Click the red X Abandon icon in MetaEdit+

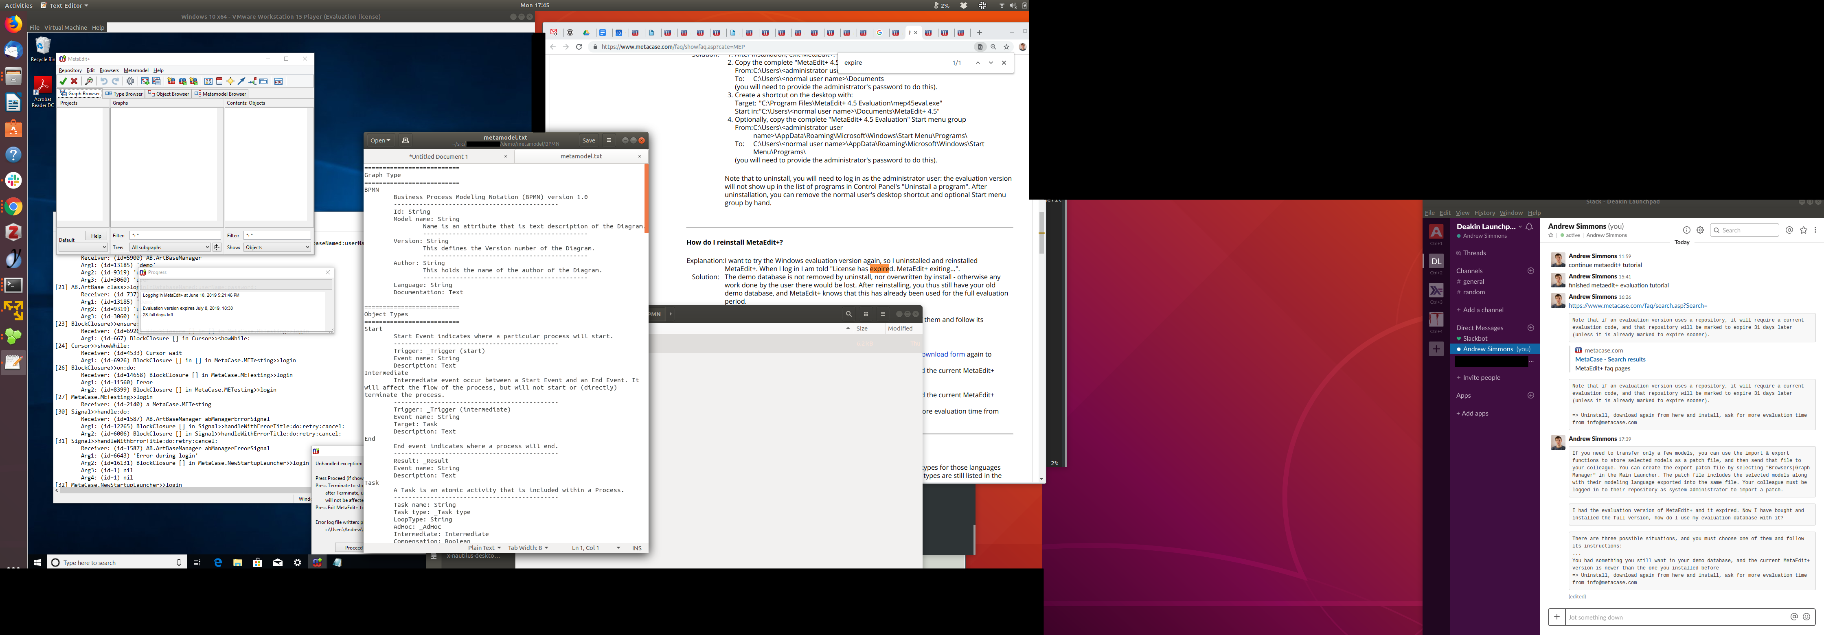[x=75, y=81]
